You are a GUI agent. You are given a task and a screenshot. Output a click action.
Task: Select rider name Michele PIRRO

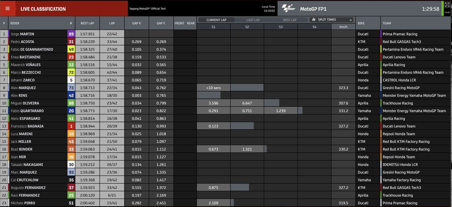[23, 203]
